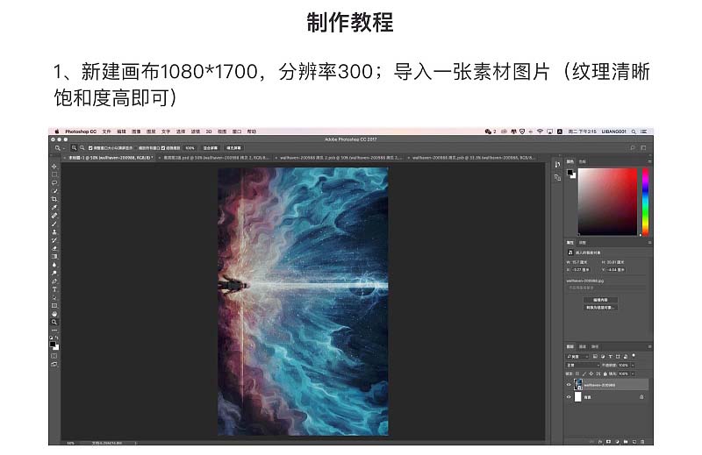Screen dimensions: 702x455
Task: Click the Photoshop search icon top right
Action: click(633, 147)
